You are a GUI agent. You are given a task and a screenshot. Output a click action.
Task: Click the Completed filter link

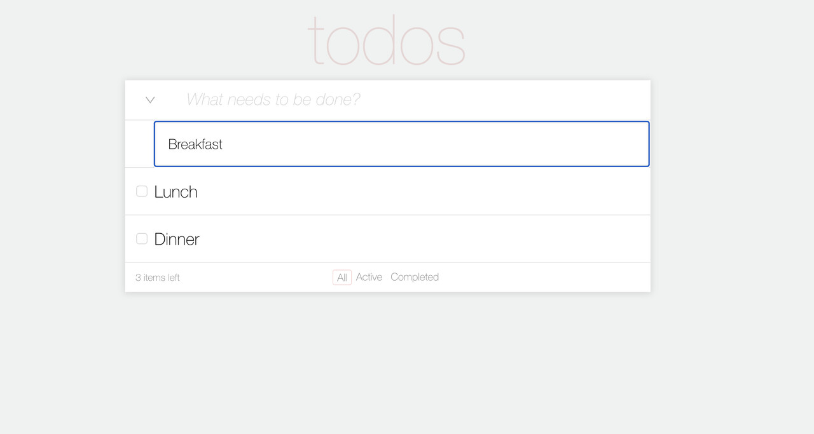415,277
